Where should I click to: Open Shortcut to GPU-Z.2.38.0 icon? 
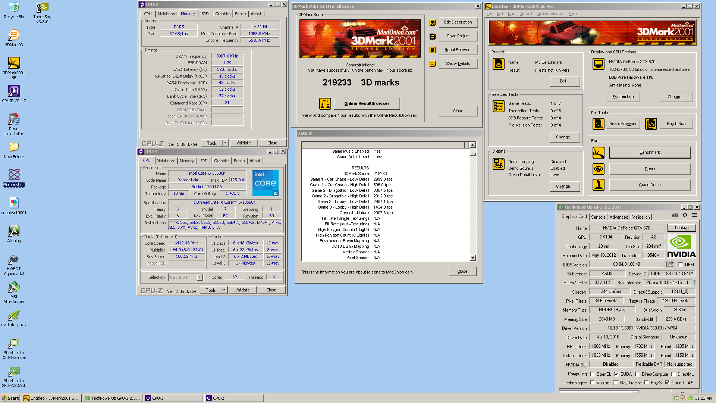14,376
